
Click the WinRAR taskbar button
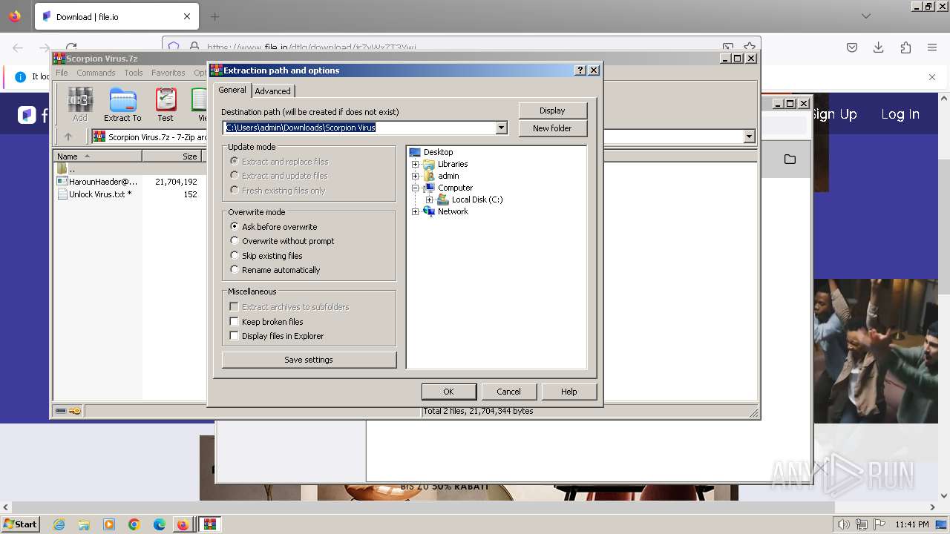(209, 524)
